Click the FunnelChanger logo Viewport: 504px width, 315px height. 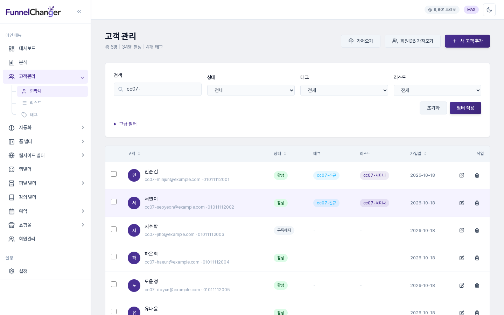[33, 12]
